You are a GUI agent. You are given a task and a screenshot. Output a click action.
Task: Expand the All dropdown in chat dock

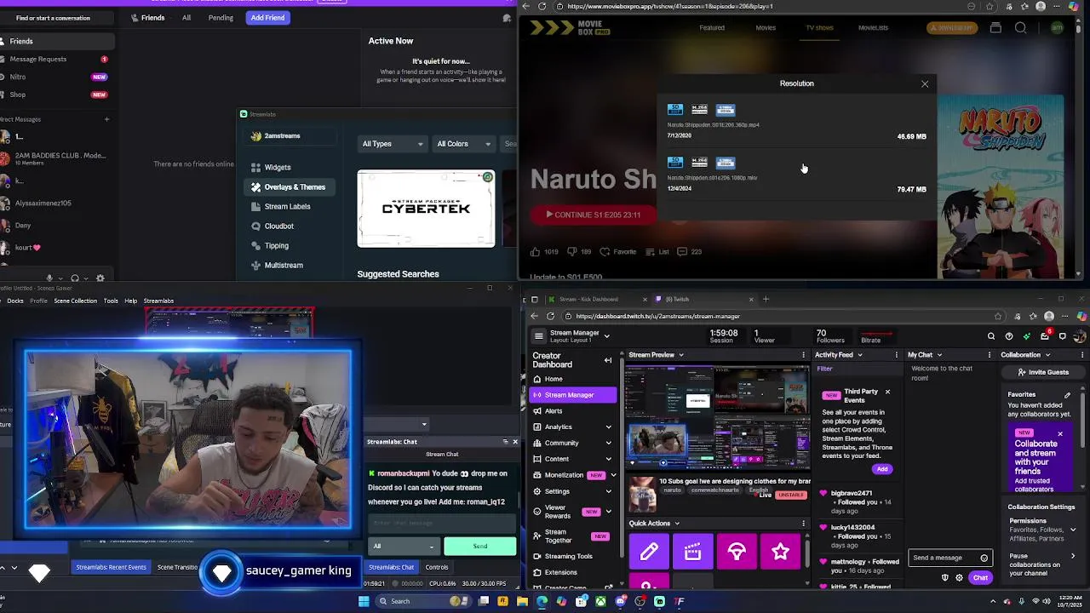click(x=404, y=547)
